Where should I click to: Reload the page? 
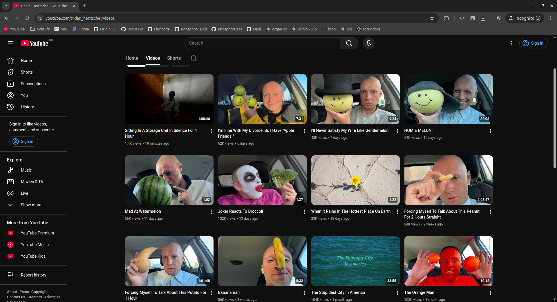27,18
